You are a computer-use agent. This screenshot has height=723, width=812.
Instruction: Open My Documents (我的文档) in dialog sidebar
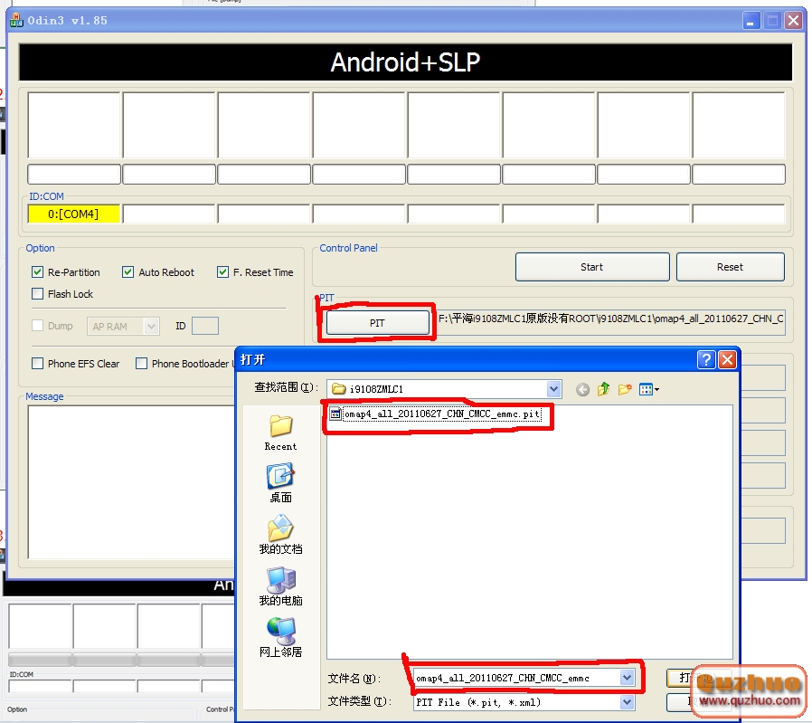point(280,535)
